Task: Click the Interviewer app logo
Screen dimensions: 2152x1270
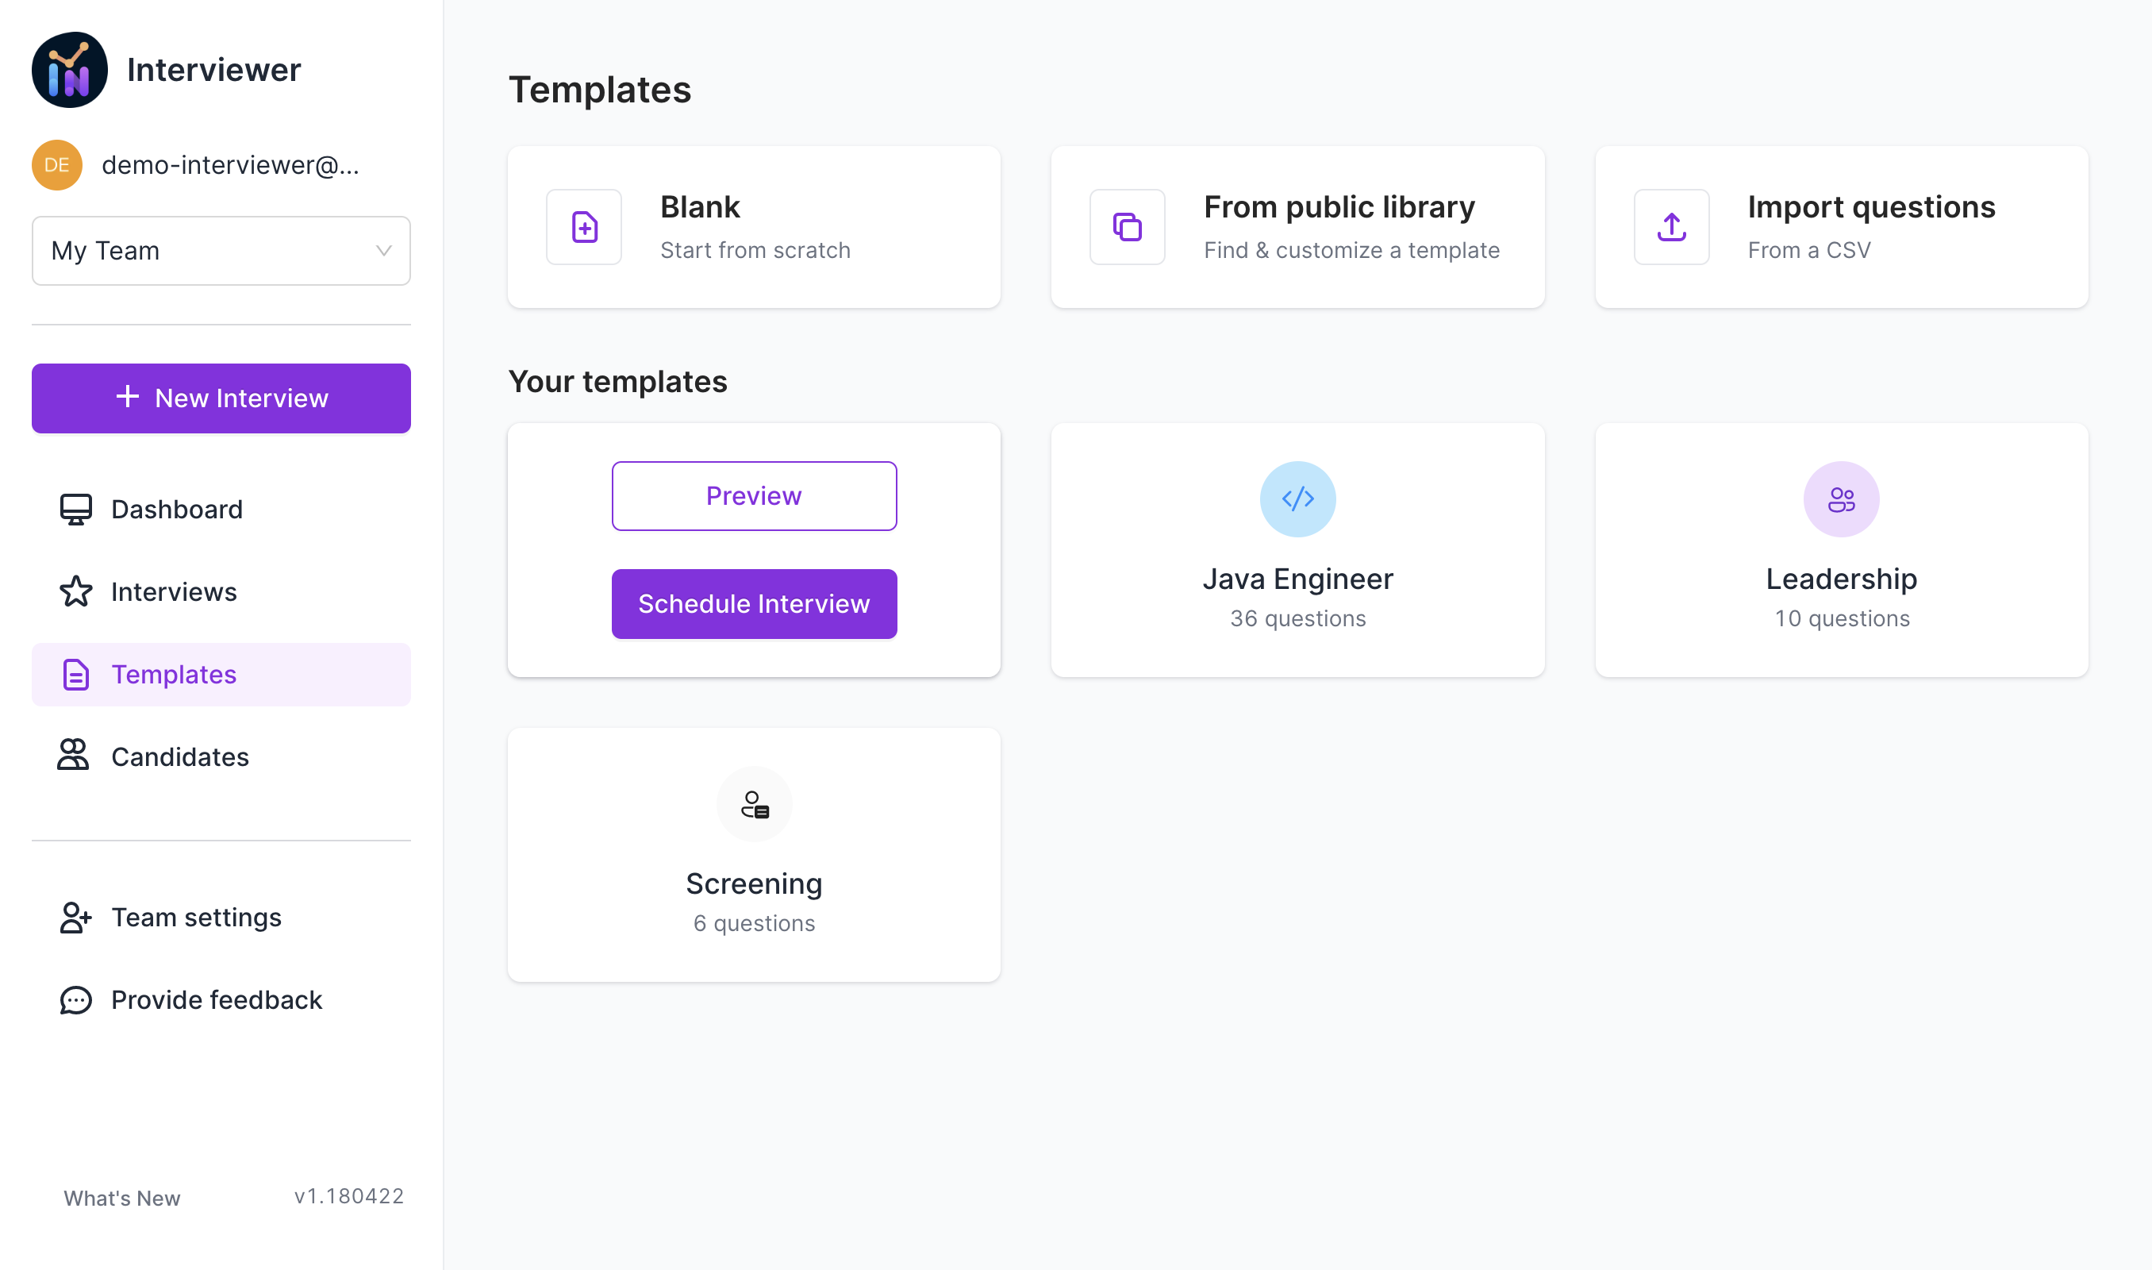Action: [69, 69]
